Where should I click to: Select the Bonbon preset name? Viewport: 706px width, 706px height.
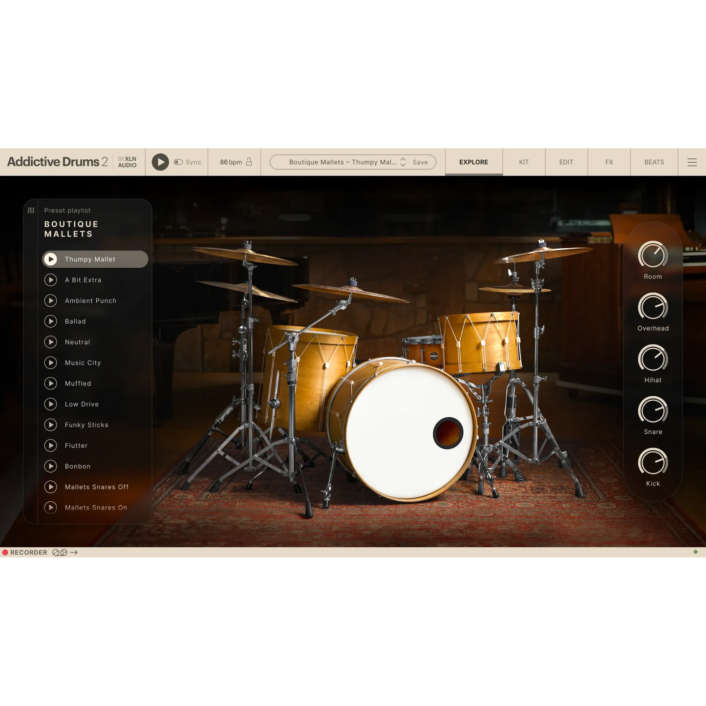(x=78, y=466)
